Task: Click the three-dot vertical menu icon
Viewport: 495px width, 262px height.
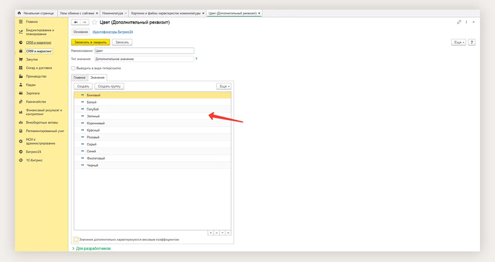Action: pos(466,22)
